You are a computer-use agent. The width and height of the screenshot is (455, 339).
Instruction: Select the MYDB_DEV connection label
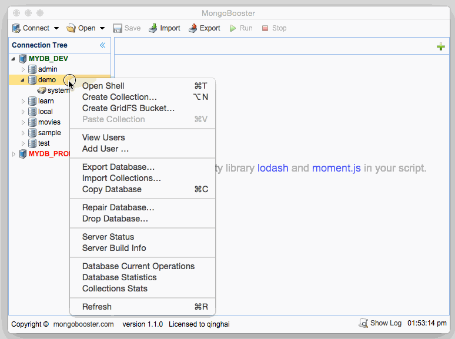point(48,59)
